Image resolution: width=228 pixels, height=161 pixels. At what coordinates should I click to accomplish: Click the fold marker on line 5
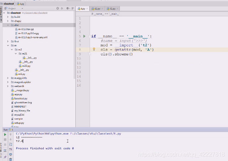pyautogui.click(x=90, y=36)
